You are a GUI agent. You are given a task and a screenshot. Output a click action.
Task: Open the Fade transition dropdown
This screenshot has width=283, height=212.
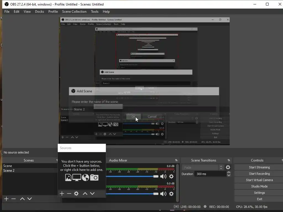[x=203, y=168]
